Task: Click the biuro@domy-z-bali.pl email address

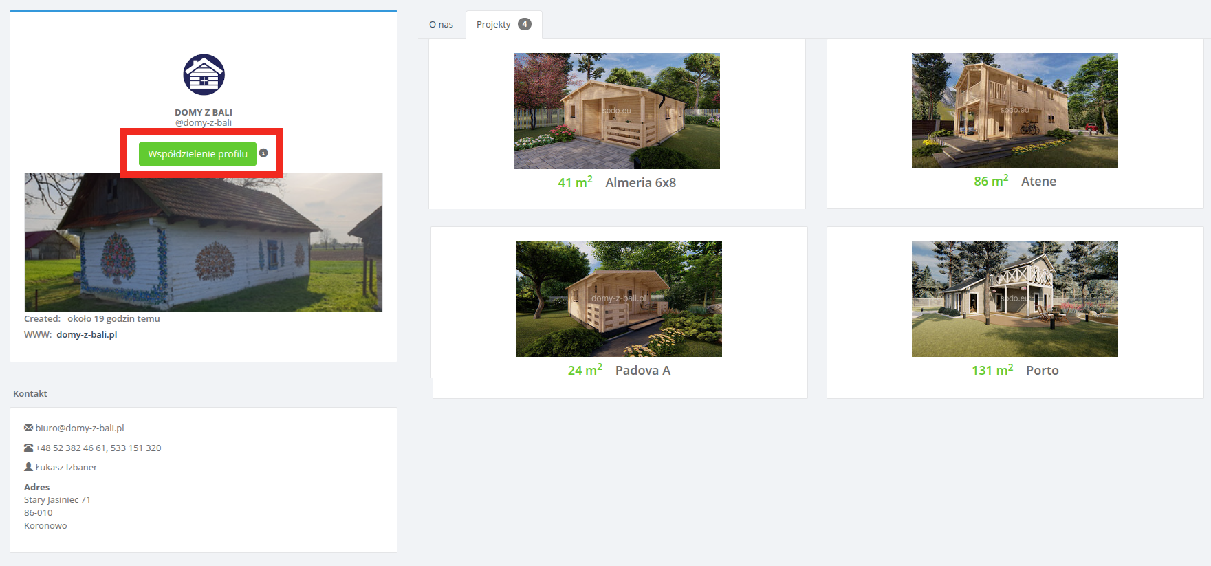Action: click(80, 428)
